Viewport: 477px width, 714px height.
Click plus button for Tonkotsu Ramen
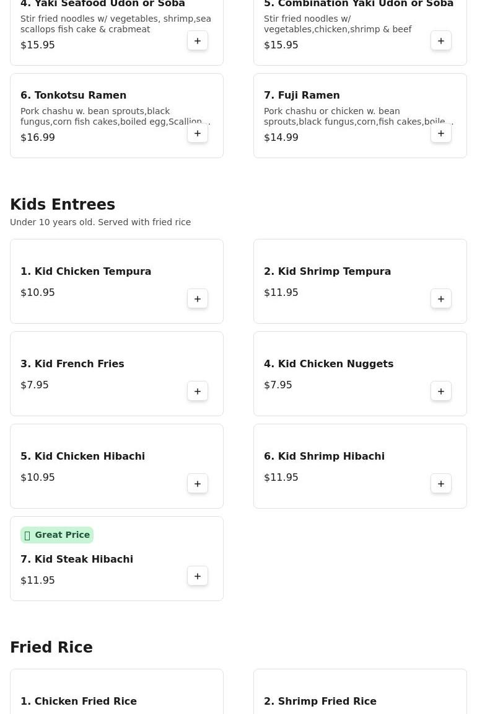point(198,133)
